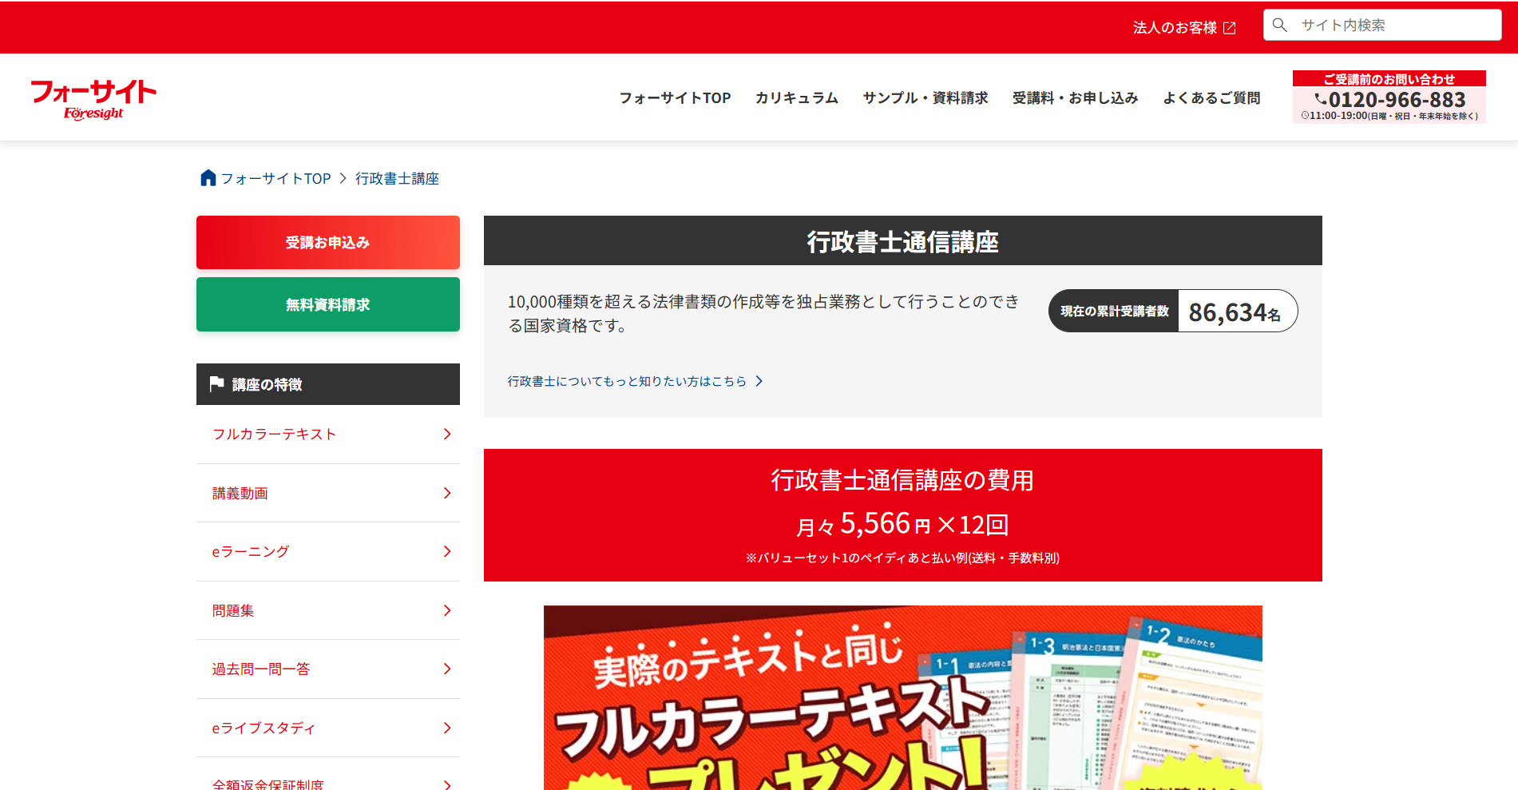1518x790 pixels.
Task: Open the 過去問一問一答 sidebar link
Action: click(261, 669)
